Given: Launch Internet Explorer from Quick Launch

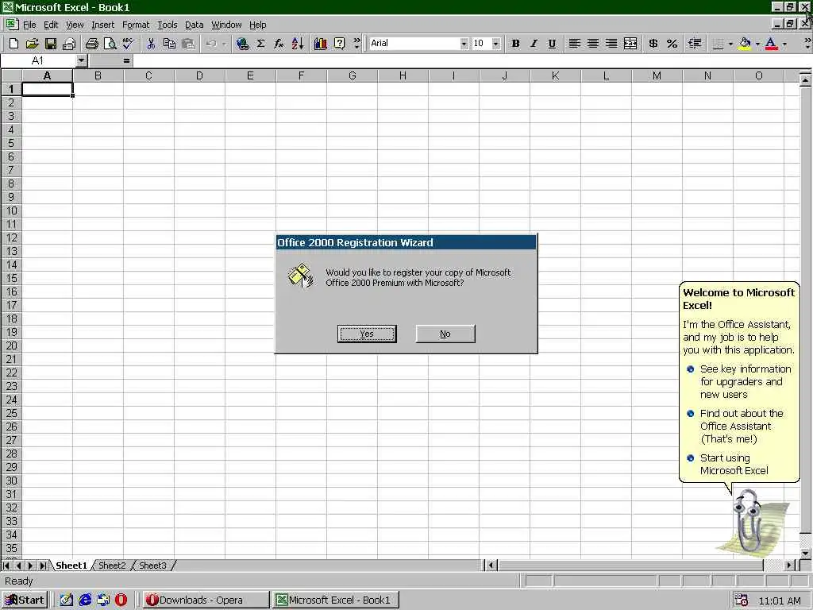Looking at the screenshot, I should click(x=85, y=600).
